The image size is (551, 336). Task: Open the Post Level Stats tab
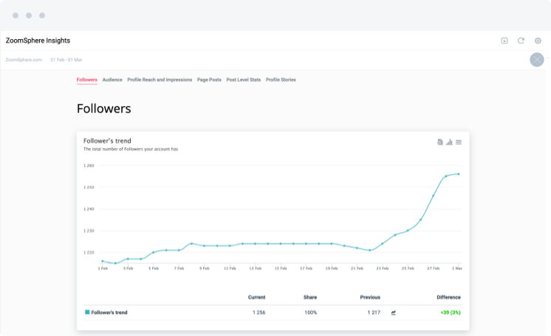point(244,80)
